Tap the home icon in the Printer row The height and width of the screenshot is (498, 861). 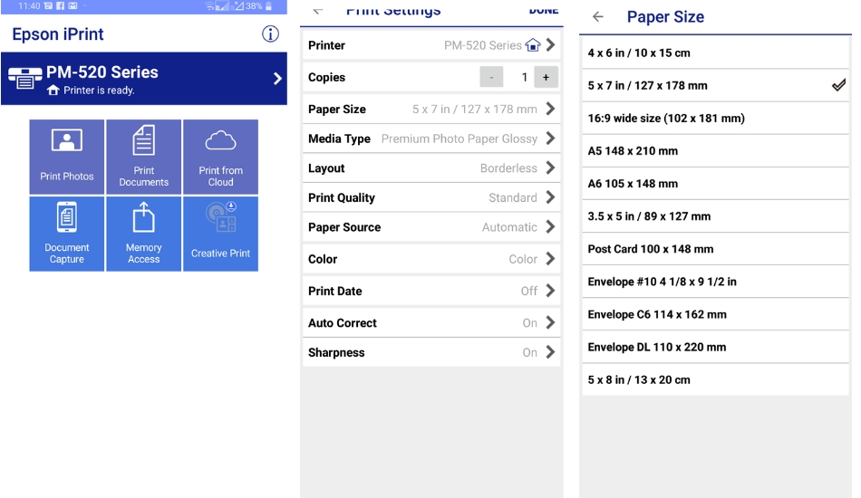[533, 45]
